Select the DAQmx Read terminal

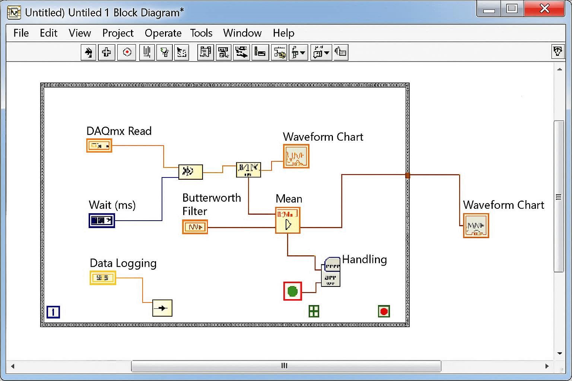pos(99,145)
